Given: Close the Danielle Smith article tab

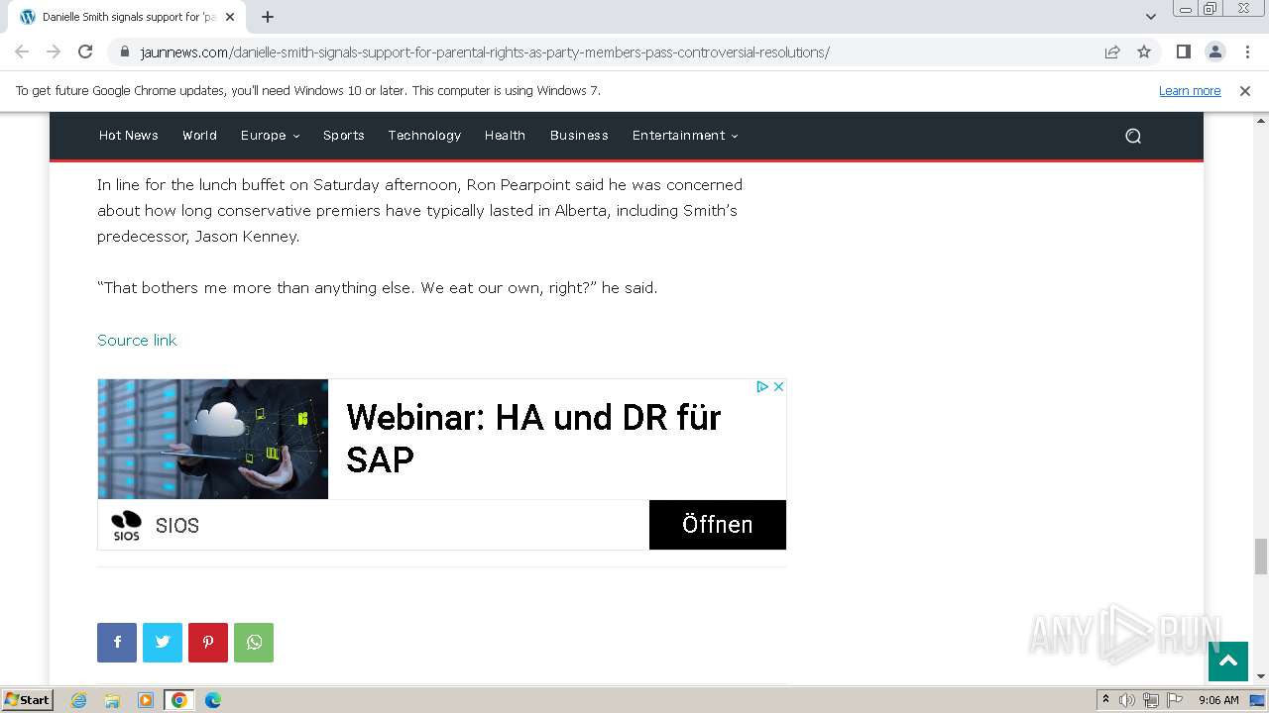Looking at the screenshot, I should click(x=230, y=17).
